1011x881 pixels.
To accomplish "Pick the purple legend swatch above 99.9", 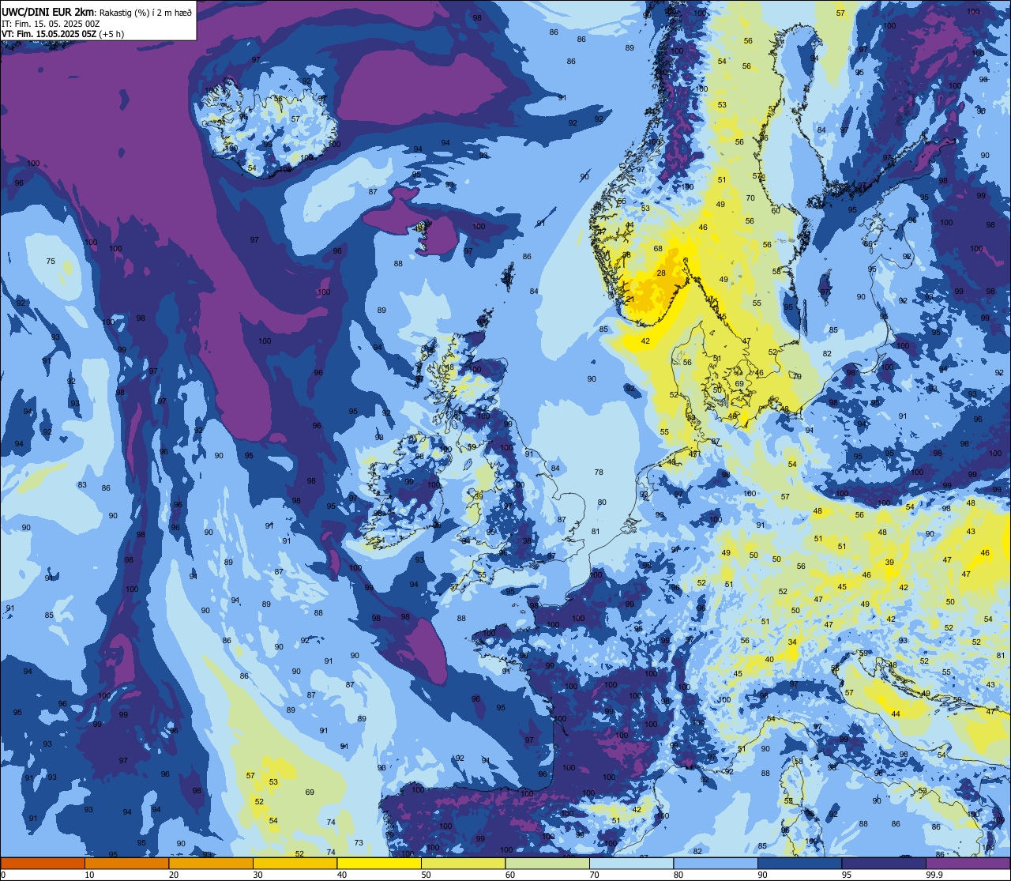I will tap(968, 863).
